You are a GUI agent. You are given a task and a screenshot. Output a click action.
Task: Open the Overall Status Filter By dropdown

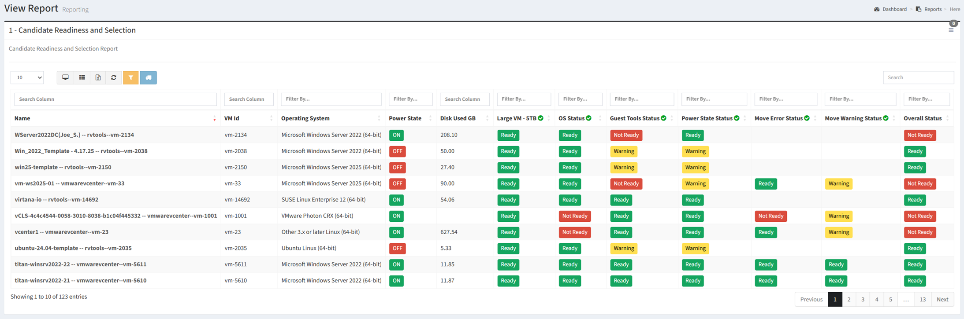coord(927,99)
